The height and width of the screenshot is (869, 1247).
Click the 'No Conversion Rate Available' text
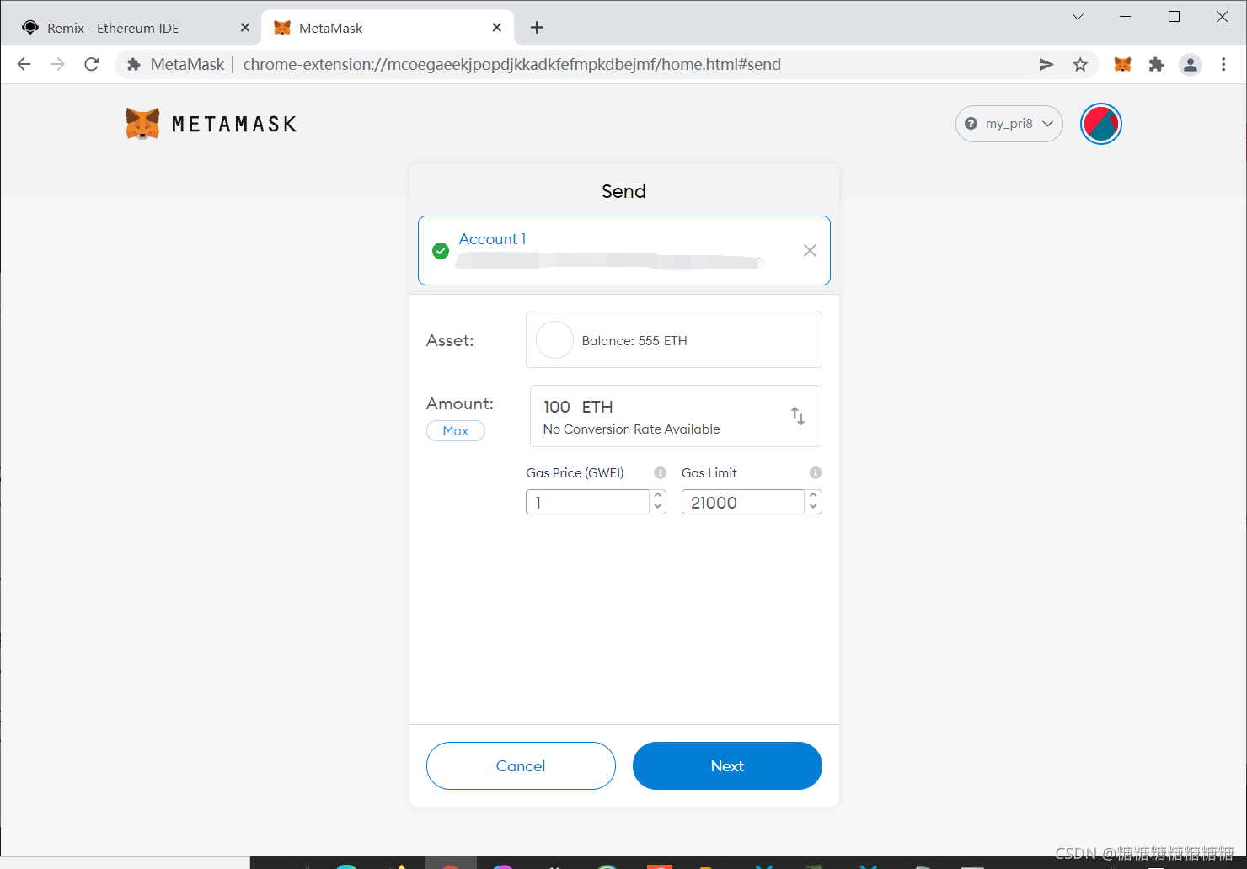pyautogui.click(x=631, y=429)
